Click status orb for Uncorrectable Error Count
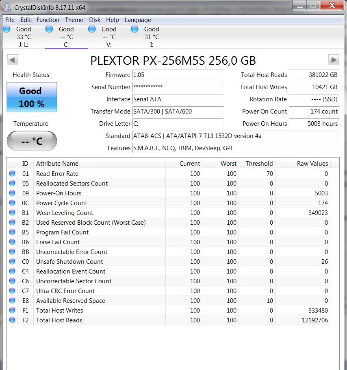This screenshot has height=370, width=347. (12, 252)
